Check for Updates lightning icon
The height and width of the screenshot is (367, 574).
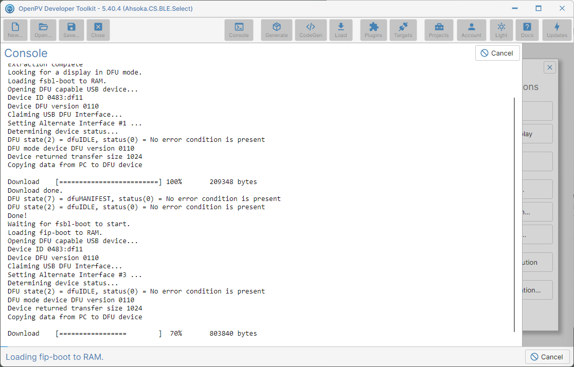point(557,30)
